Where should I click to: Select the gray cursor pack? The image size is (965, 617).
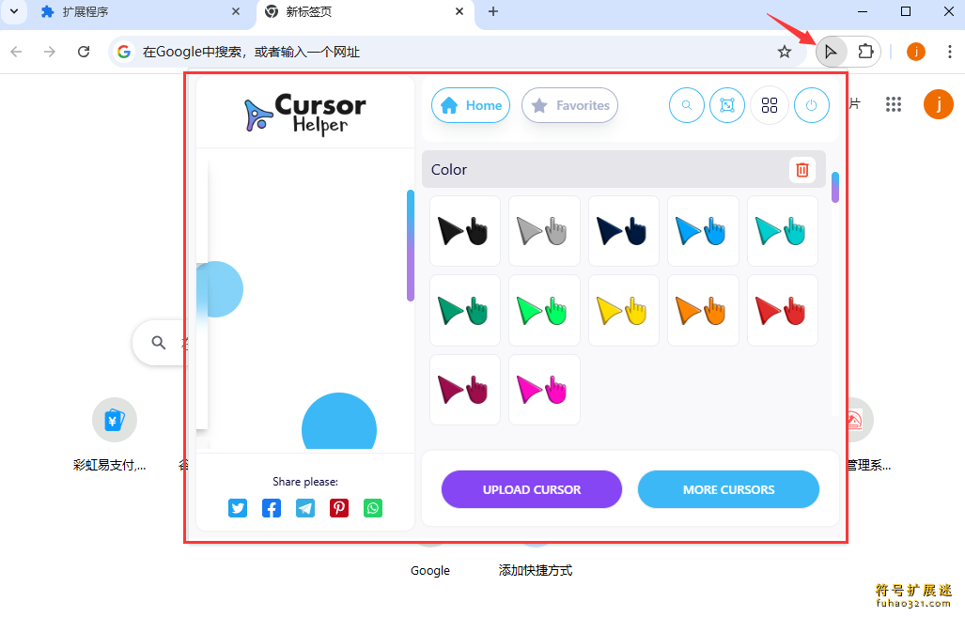point(544,231)
